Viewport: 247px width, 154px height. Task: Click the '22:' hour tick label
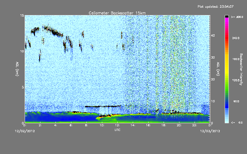(195, 125)
